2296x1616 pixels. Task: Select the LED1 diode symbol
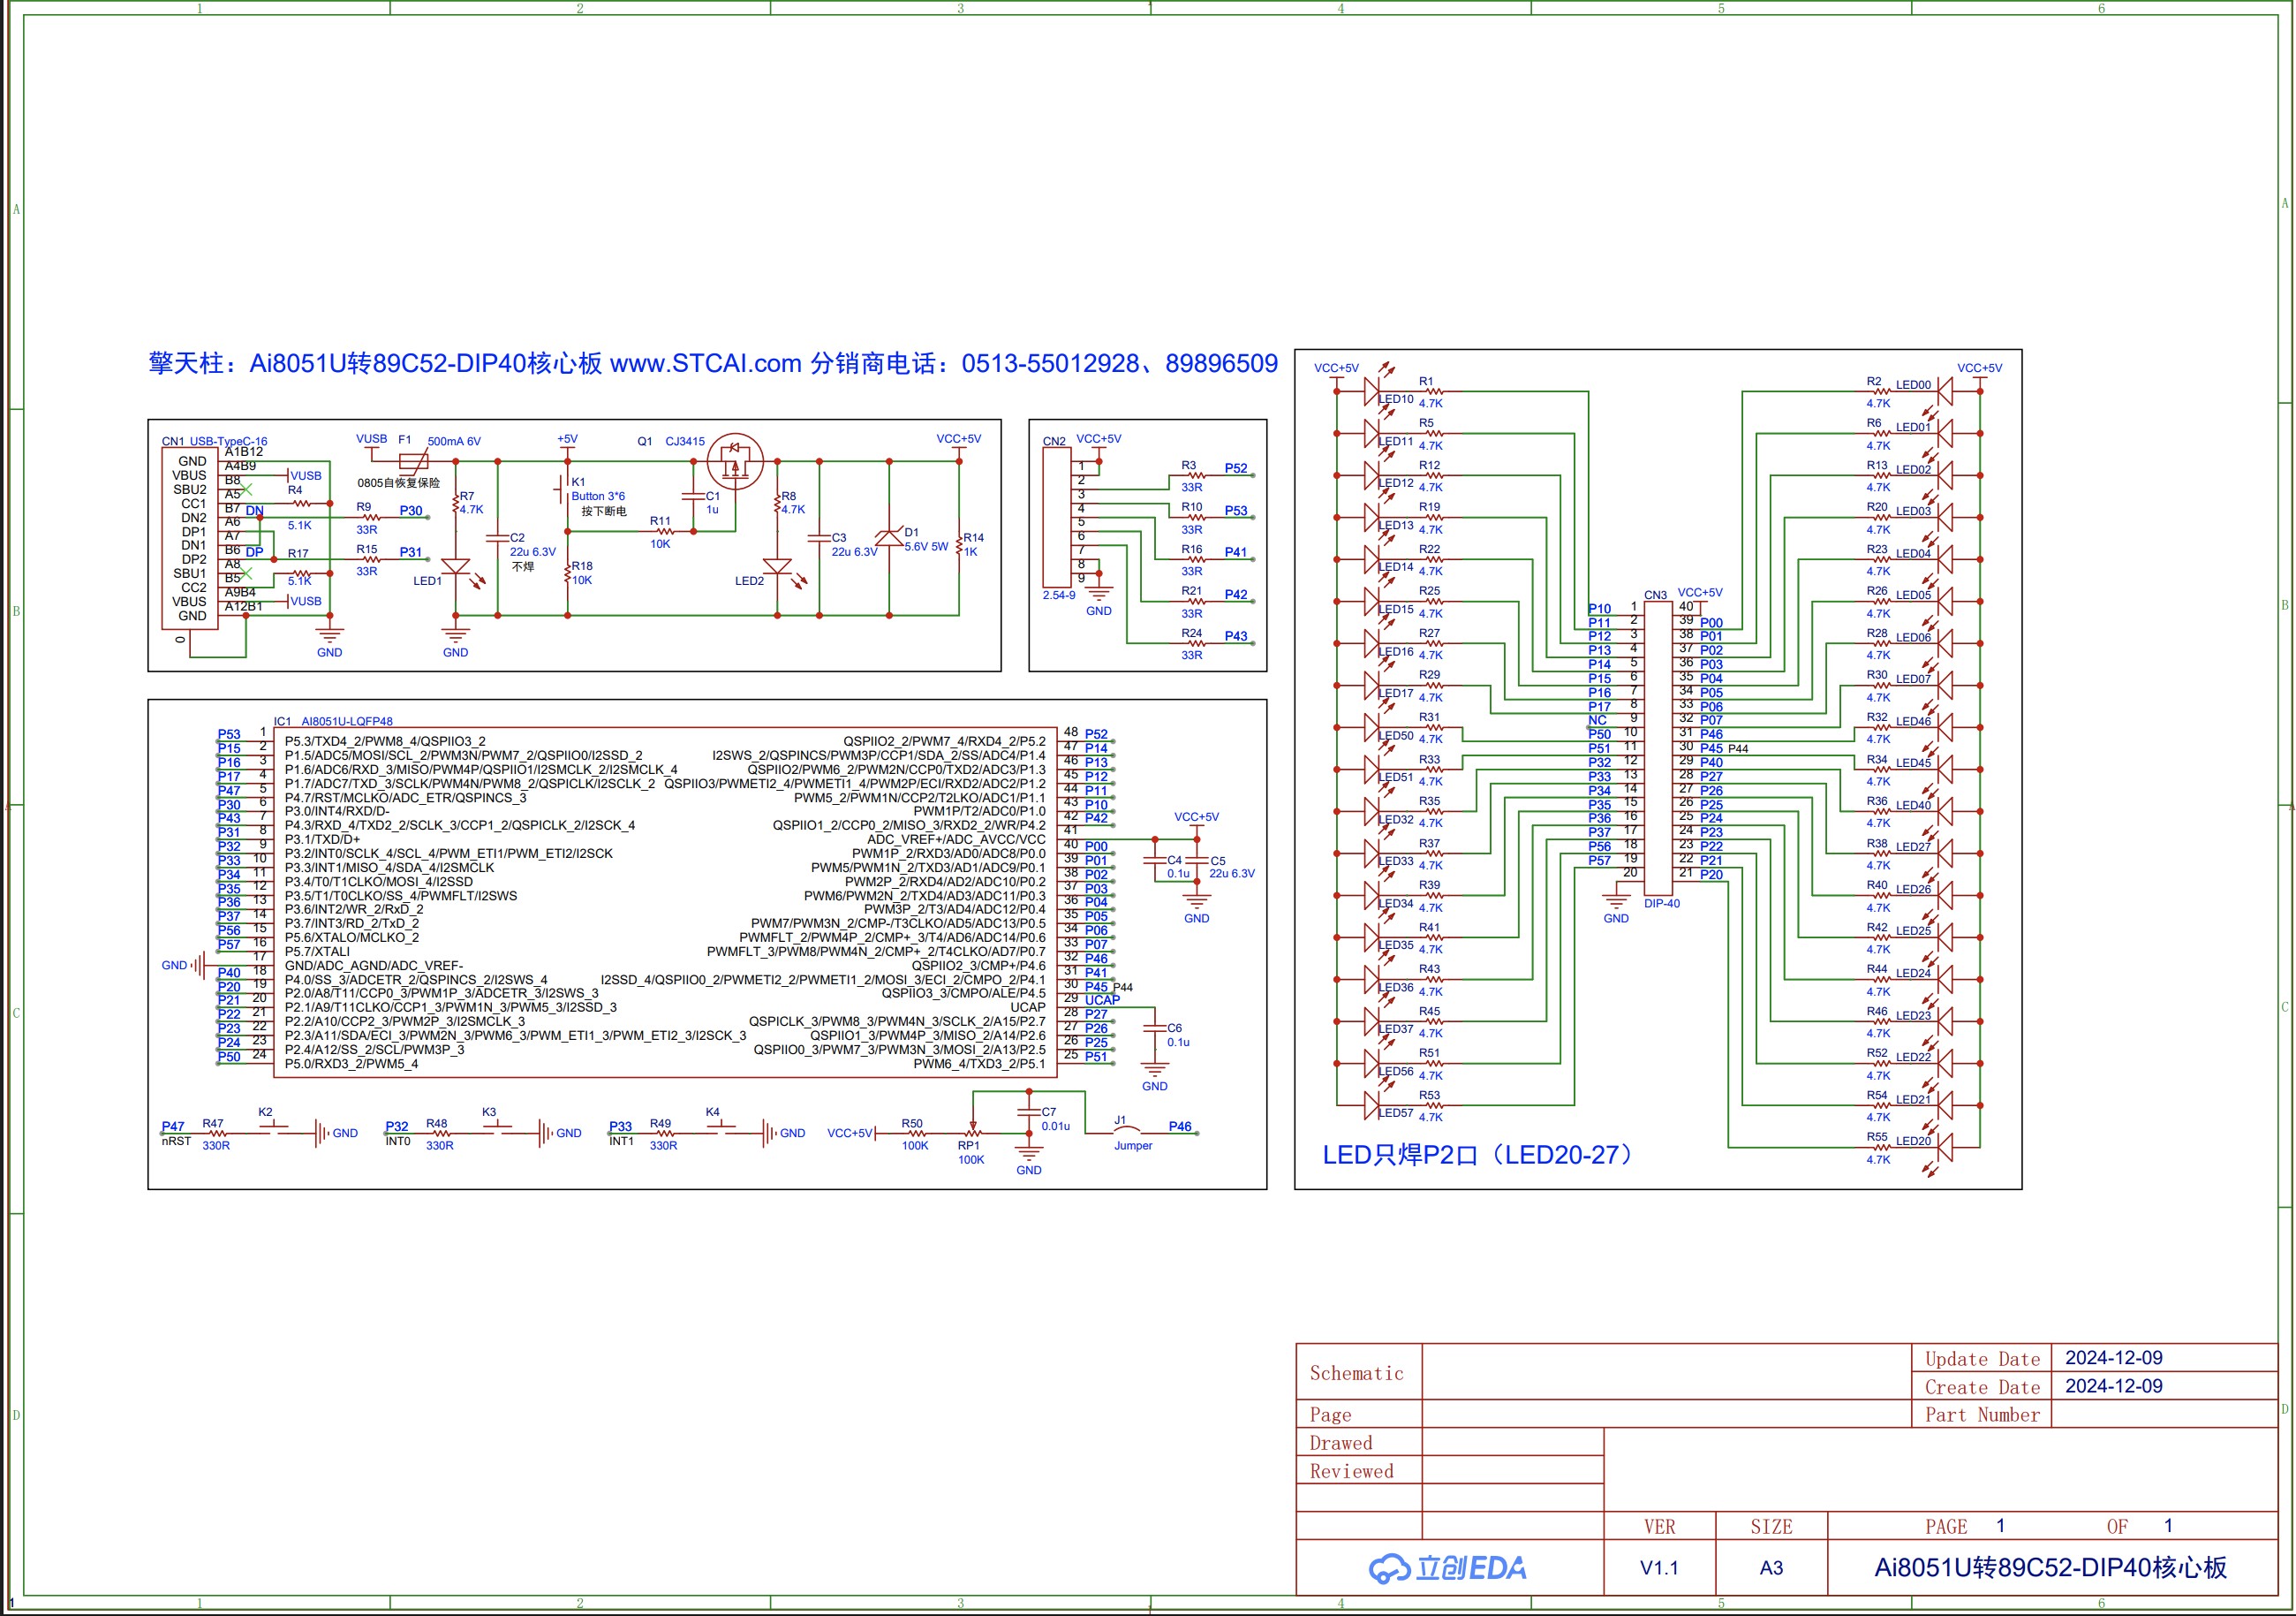pos(456,566)
